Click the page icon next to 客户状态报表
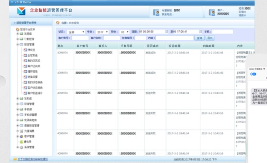The width and height of the screenshot is (267, 163). [x=25, y=88]
